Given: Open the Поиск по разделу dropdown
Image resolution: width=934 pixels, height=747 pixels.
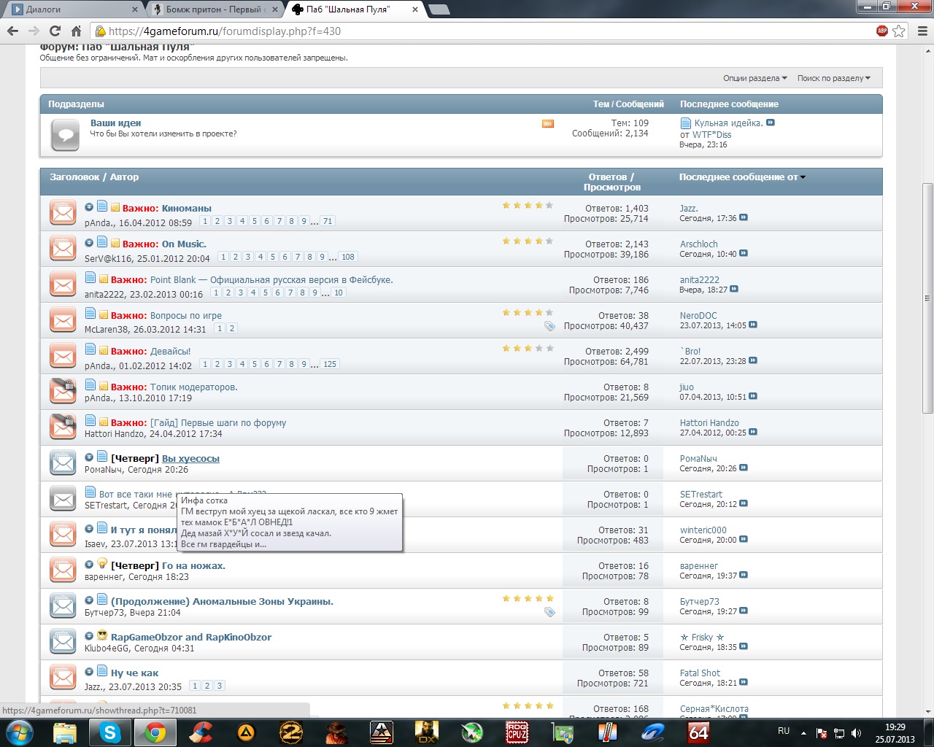Looking at the screenshot, I should coord(833,78).
